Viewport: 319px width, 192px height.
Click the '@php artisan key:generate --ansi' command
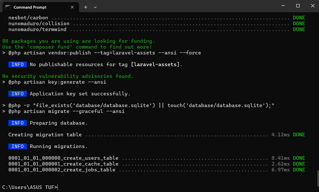(57, 82)
